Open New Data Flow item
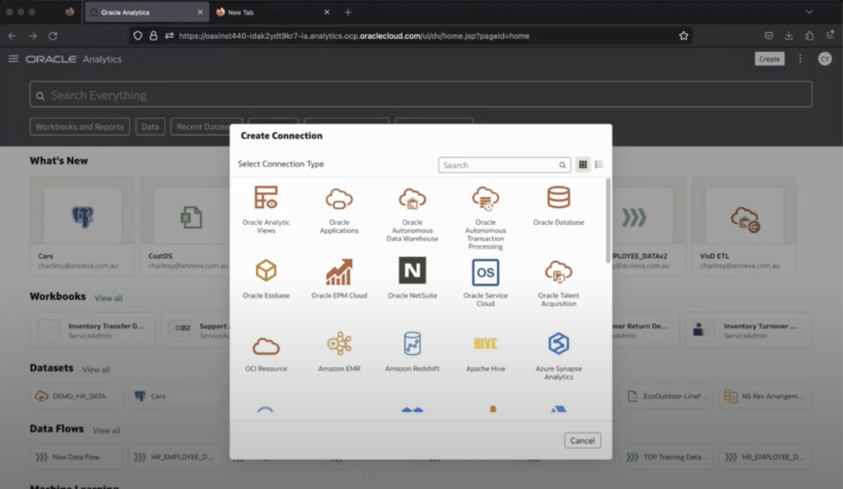843x489 pixels. coord(76,457)
